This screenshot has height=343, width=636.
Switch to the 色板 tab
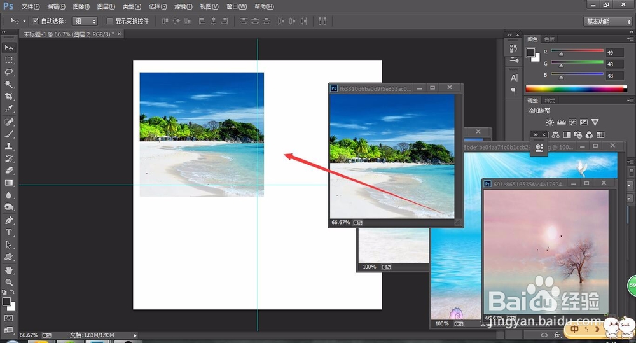[x=550, y=39]
